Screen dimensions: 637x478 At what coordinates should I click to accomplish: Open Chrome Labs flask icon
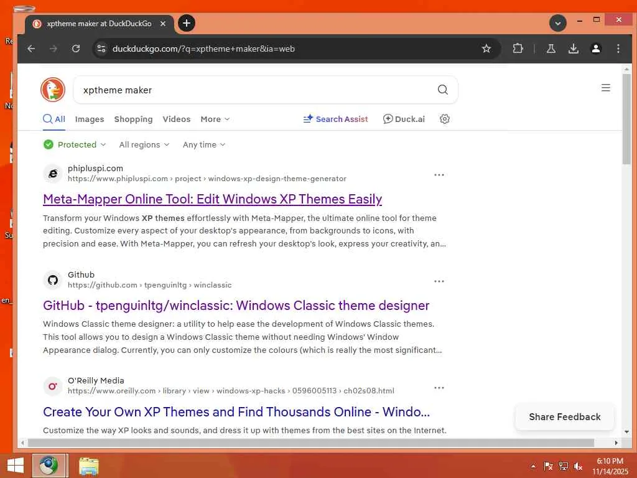[551, 49]
